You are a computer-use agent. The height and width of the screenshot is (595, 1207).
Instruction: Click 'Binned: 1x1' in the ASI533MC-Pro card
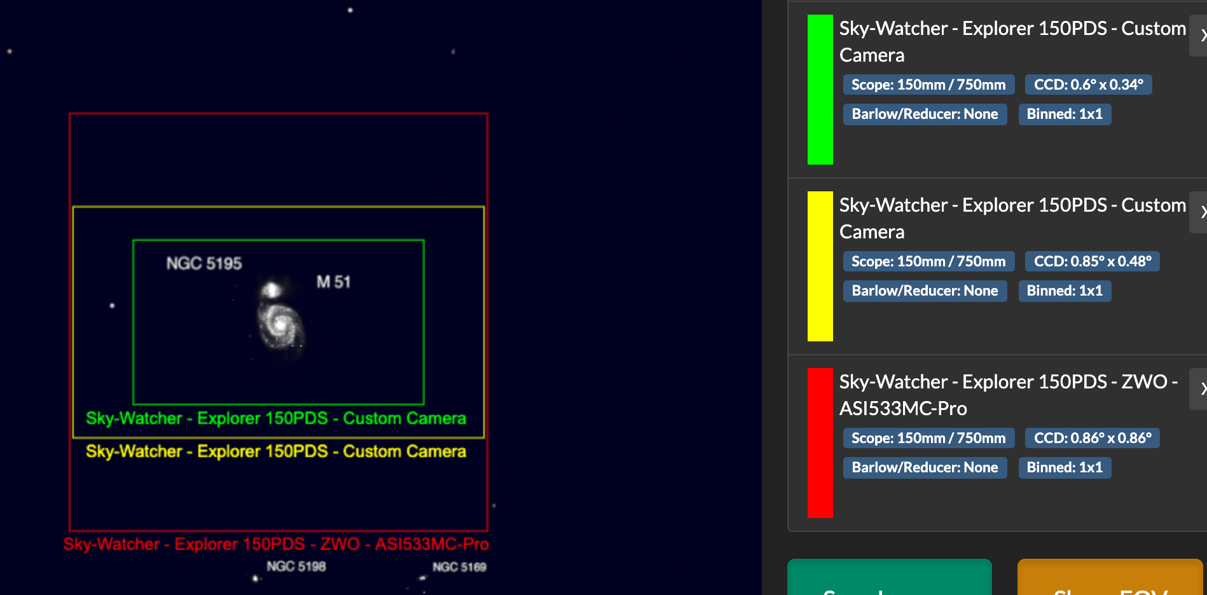[1065, 468]
